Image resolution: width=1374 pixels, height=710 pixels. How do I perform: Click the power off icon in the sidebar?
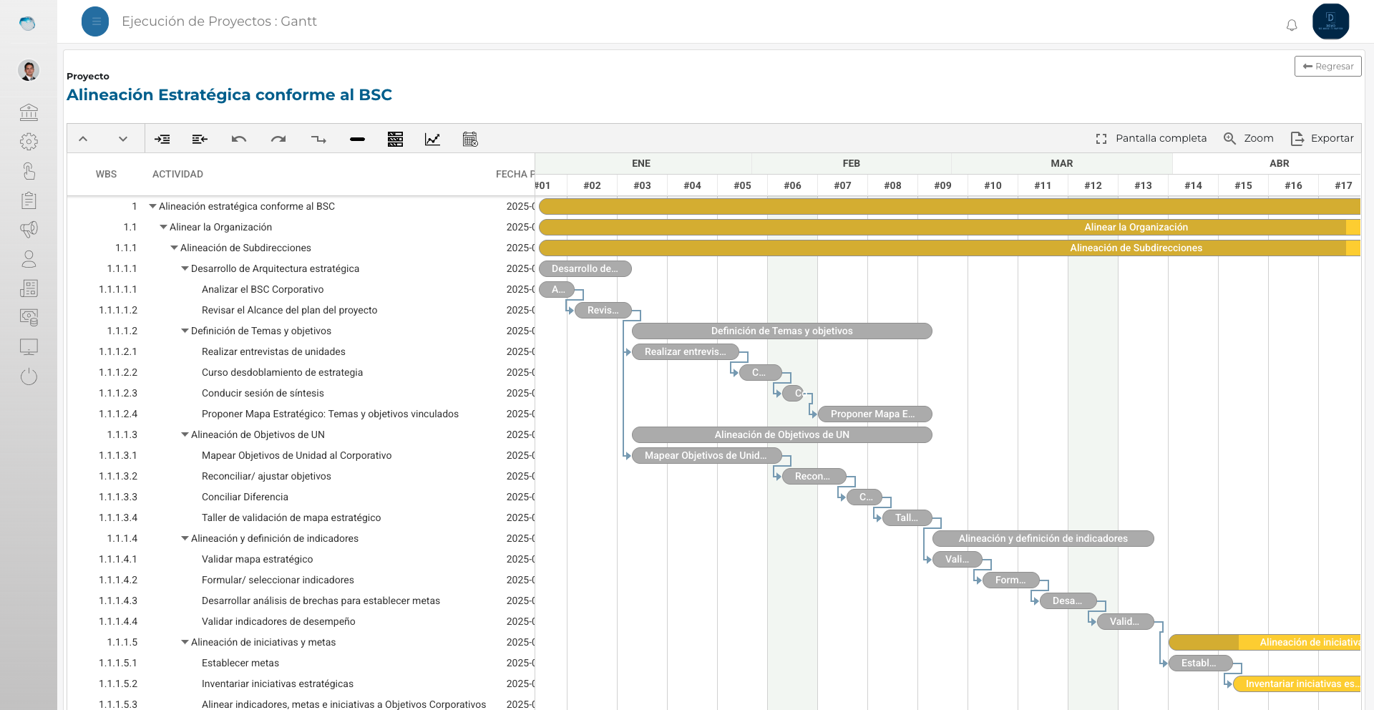29,376
